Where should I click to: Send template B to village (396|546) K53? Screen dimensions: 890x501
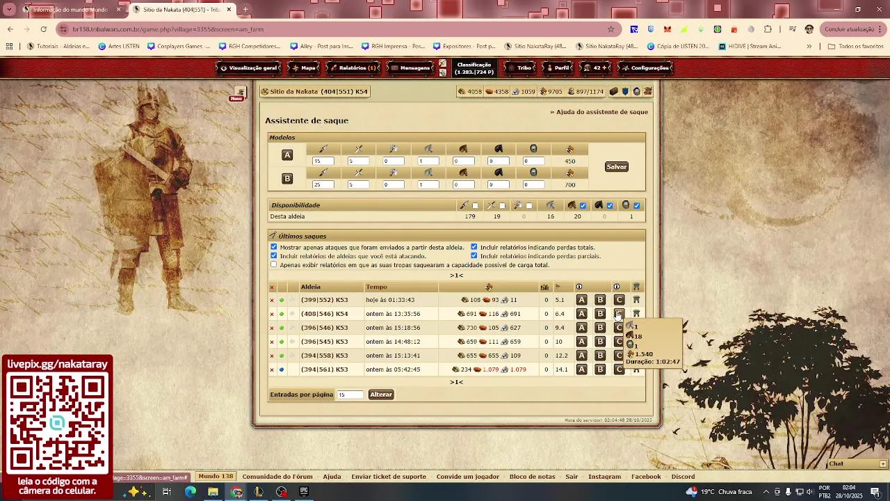tap(600, 328)
